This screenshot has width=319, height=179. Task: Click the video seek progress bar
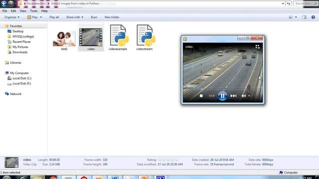point(223,89)
